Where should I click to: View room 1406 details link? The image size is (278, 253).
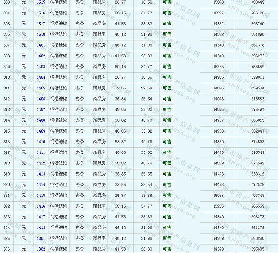(41, 99)
